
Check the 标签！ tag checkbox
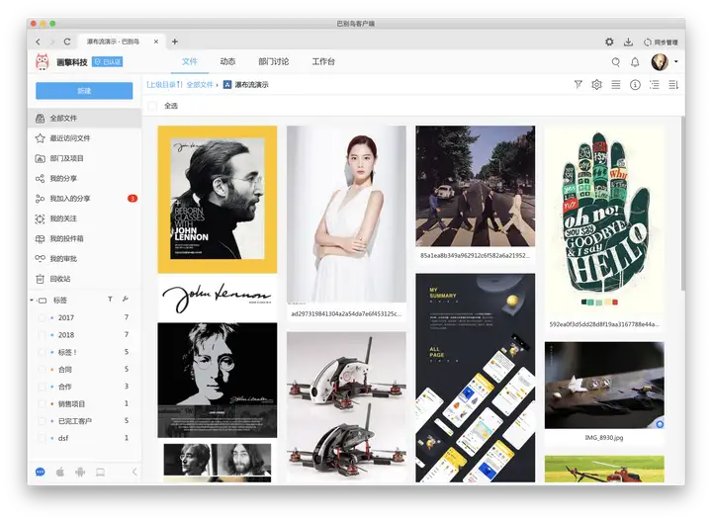[42, 352]
